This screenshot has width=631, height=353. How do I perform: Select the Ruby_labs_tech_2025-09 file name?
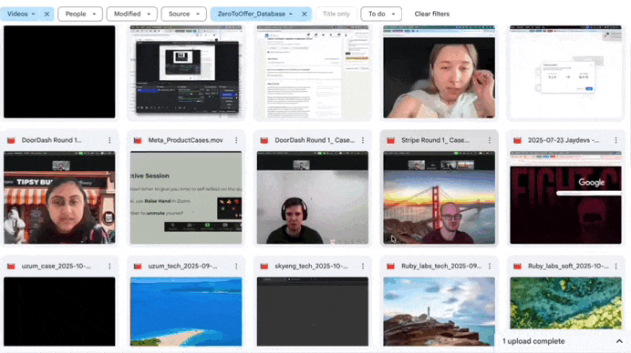click(x=441, y=267)
